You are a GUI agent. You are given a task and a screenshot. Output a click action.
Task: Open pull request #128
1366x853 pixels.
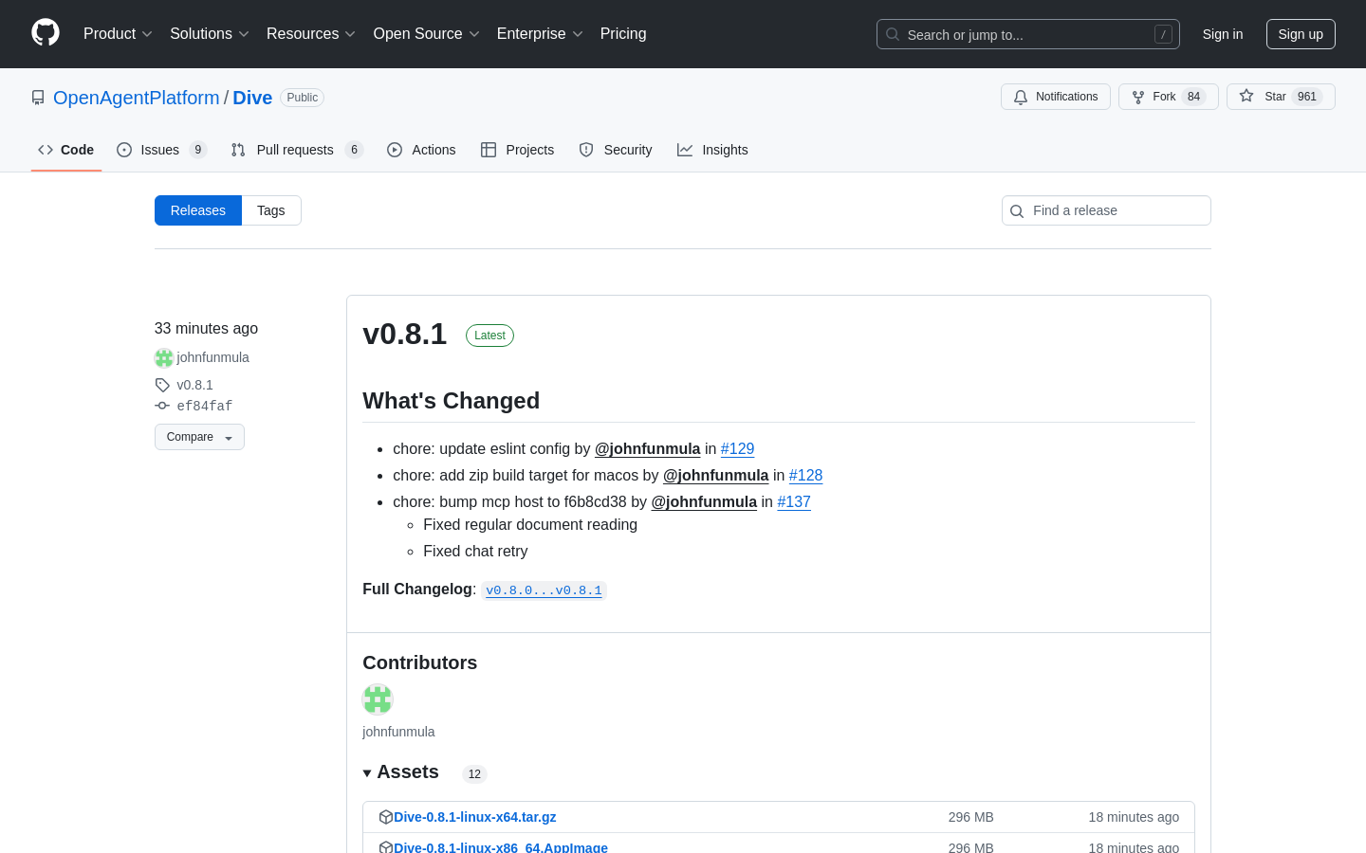click(805, 475)
